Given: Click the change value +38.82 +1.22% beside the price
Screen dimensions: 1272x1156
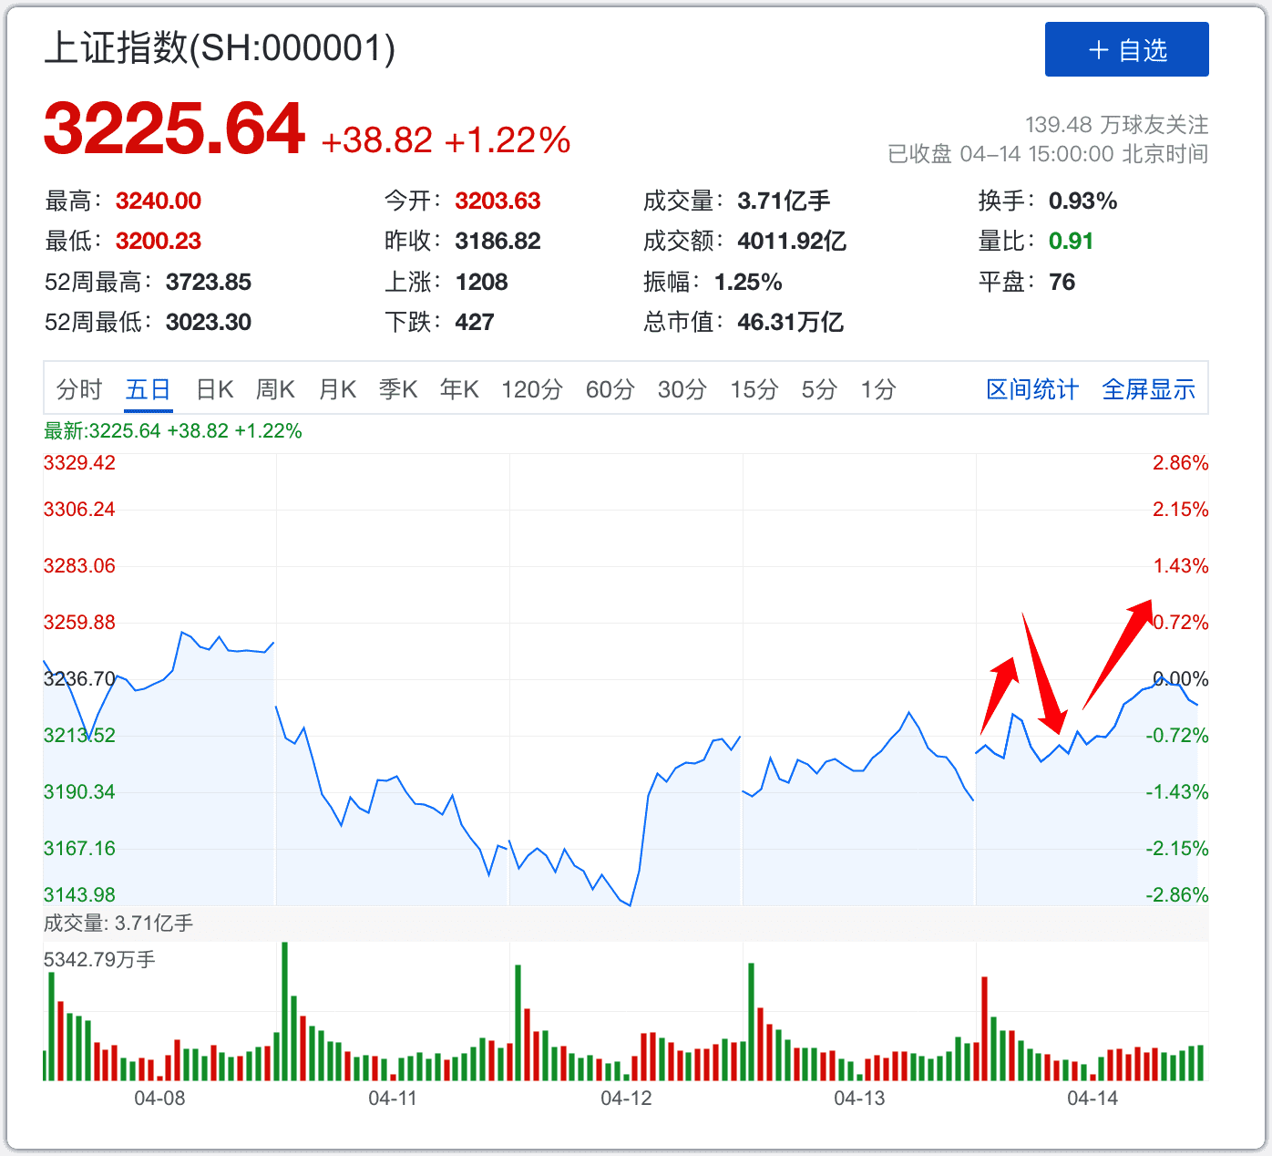Looking at the screenshot, I should pyautogui.click(x=446, y=140).
